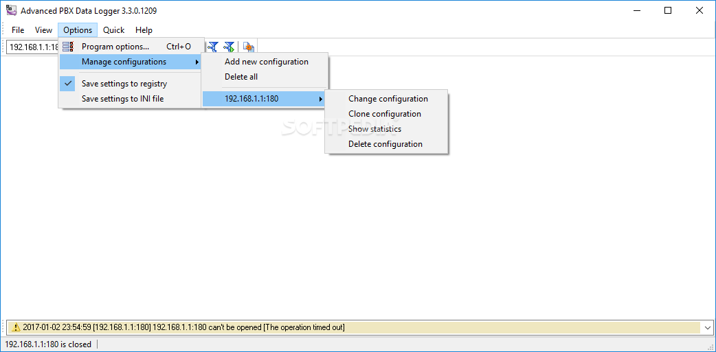Click the 192.168.1.1:180 configuration combo box in toolbar
Image resolution: width=716 pixels, height=352 pixels.
click(32, 47)
